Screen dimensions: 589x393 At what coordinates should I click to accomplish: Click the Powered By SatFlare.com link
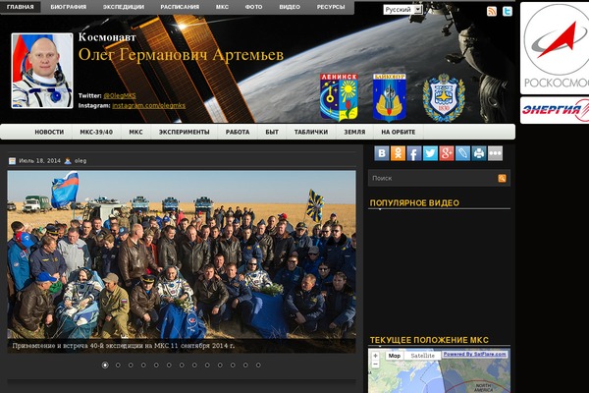474,355
